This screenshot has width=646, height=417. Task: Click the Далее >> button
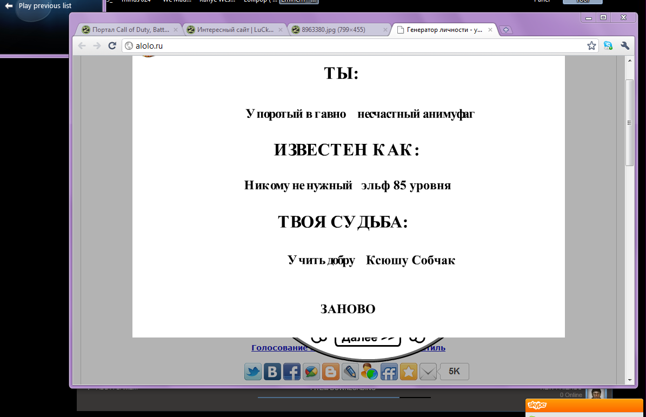pos(368,341)
